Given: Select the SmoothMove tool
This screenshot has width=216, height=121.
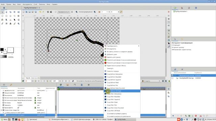Looking at the screenshot, I should [6, 12].
